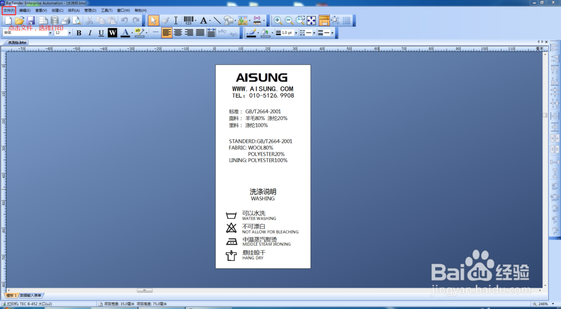
Task: Toggle the grid display icon
Action: coord(346,20)
